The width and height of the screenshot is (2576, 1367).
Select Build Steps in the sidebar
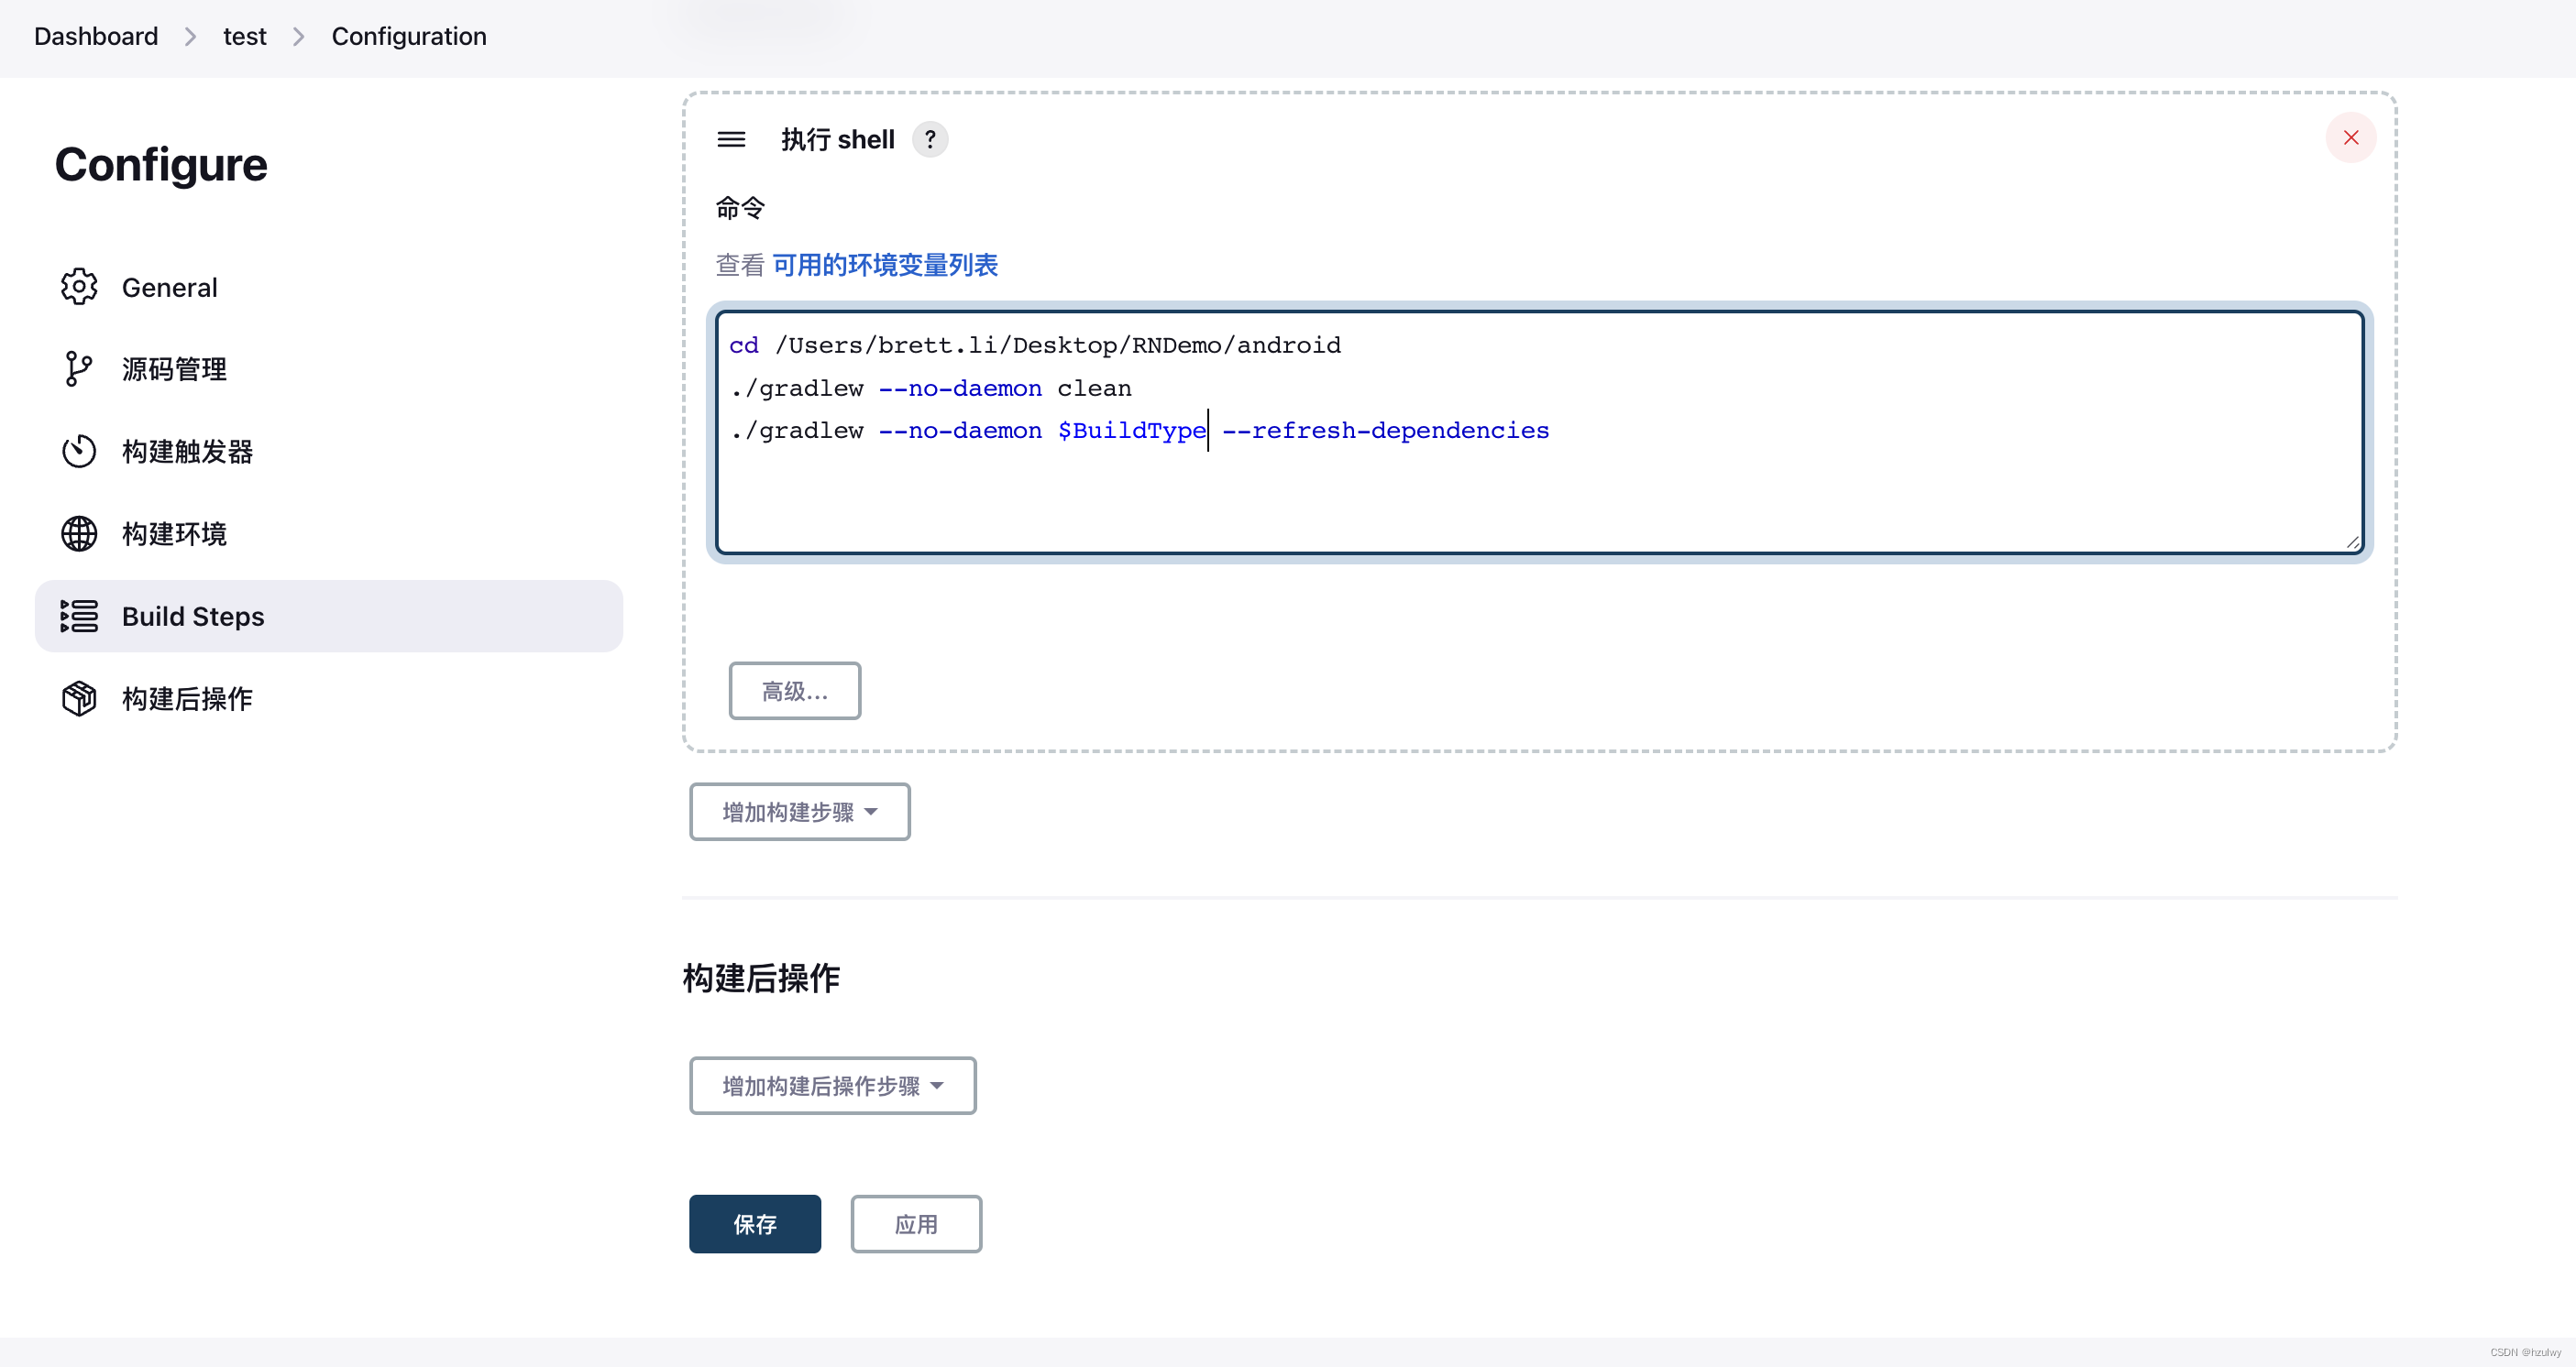click(x=328, y=617)
